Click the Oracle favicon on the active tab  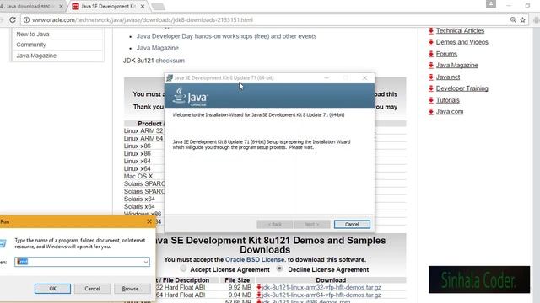point(75,6)
